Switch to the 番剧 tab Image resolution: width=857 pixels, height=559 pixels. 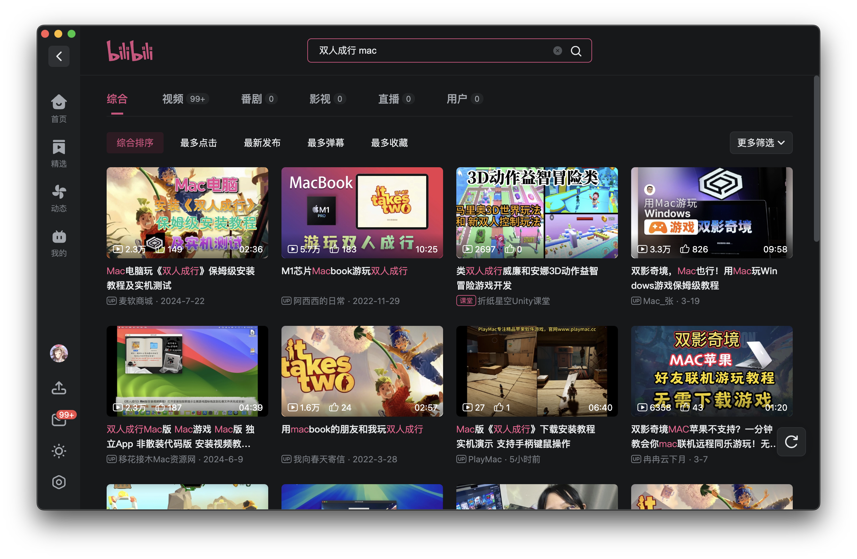259,99
